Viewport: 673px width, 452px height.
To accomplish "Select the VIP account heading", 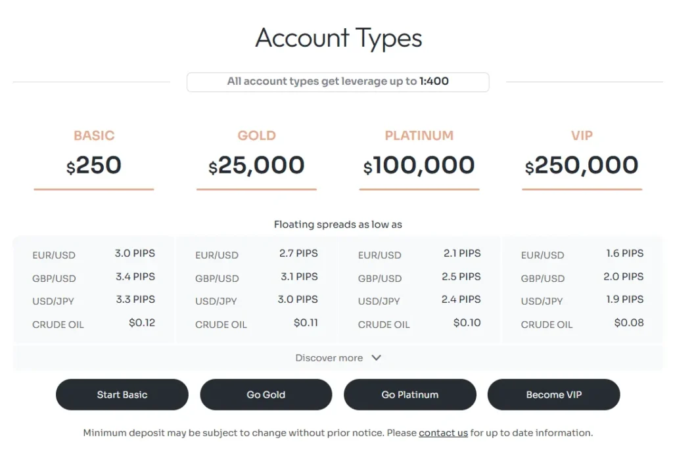I will click(582, 136).
